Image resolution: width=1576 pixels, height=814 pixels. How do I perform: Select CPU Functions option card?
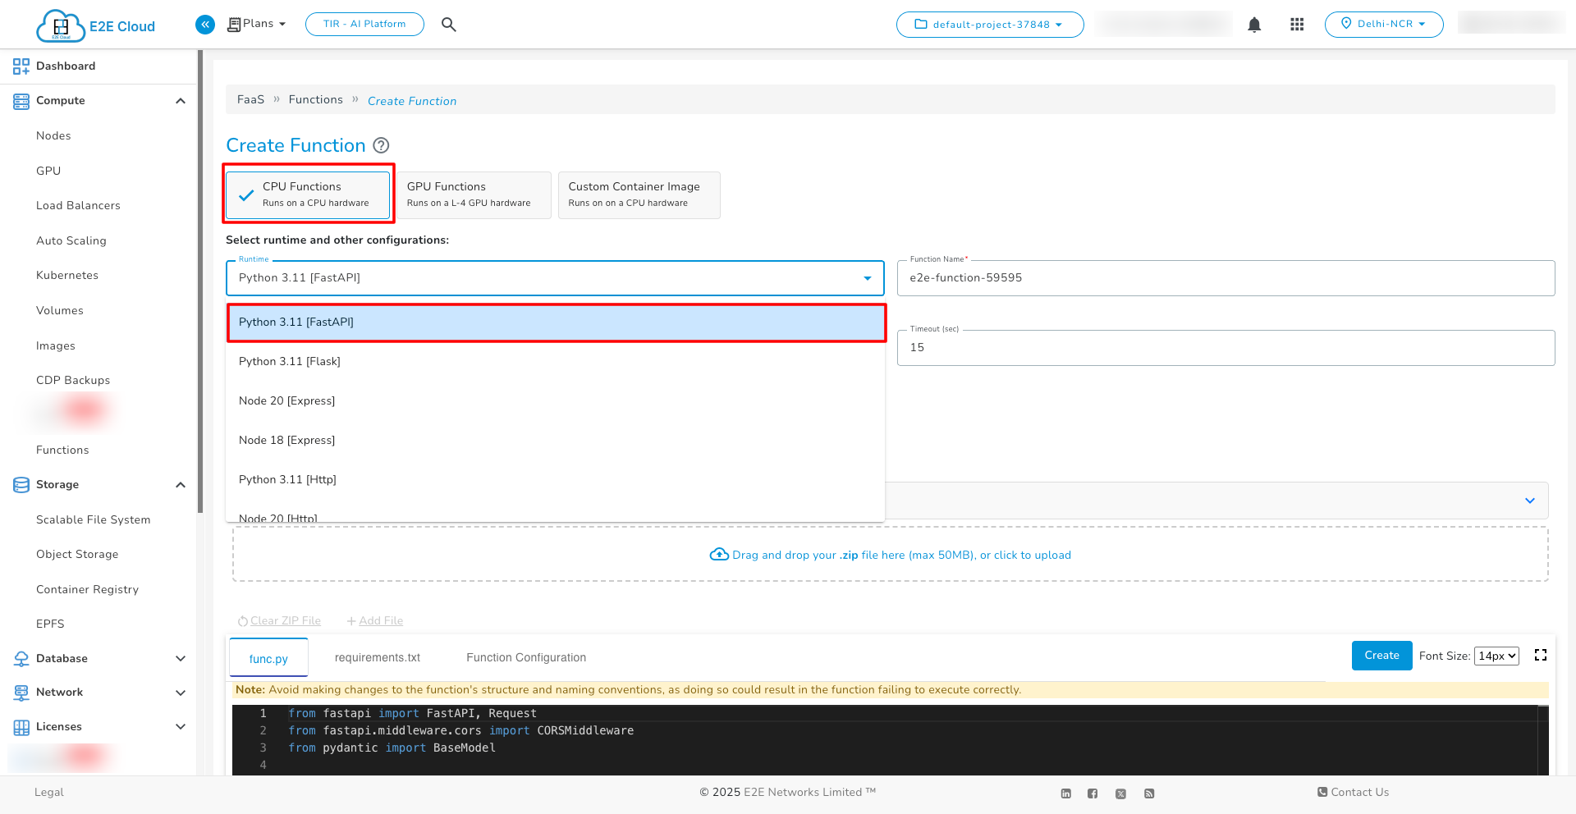pyautogui.click(x=308, y=195)
